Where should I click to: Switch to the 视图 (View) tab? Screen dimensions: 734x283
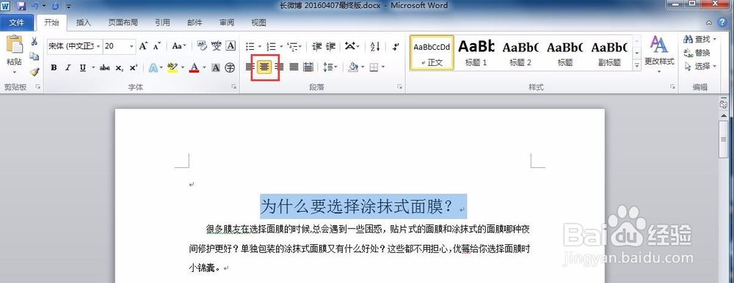tap(258, 23)
